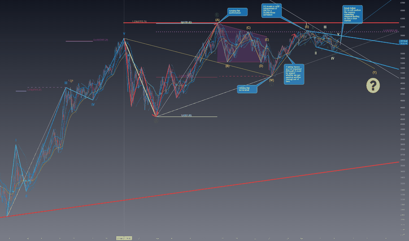This screenshot has height=241, width=409.
Task: Click the yellow (B) wave label
Action: 227,66
